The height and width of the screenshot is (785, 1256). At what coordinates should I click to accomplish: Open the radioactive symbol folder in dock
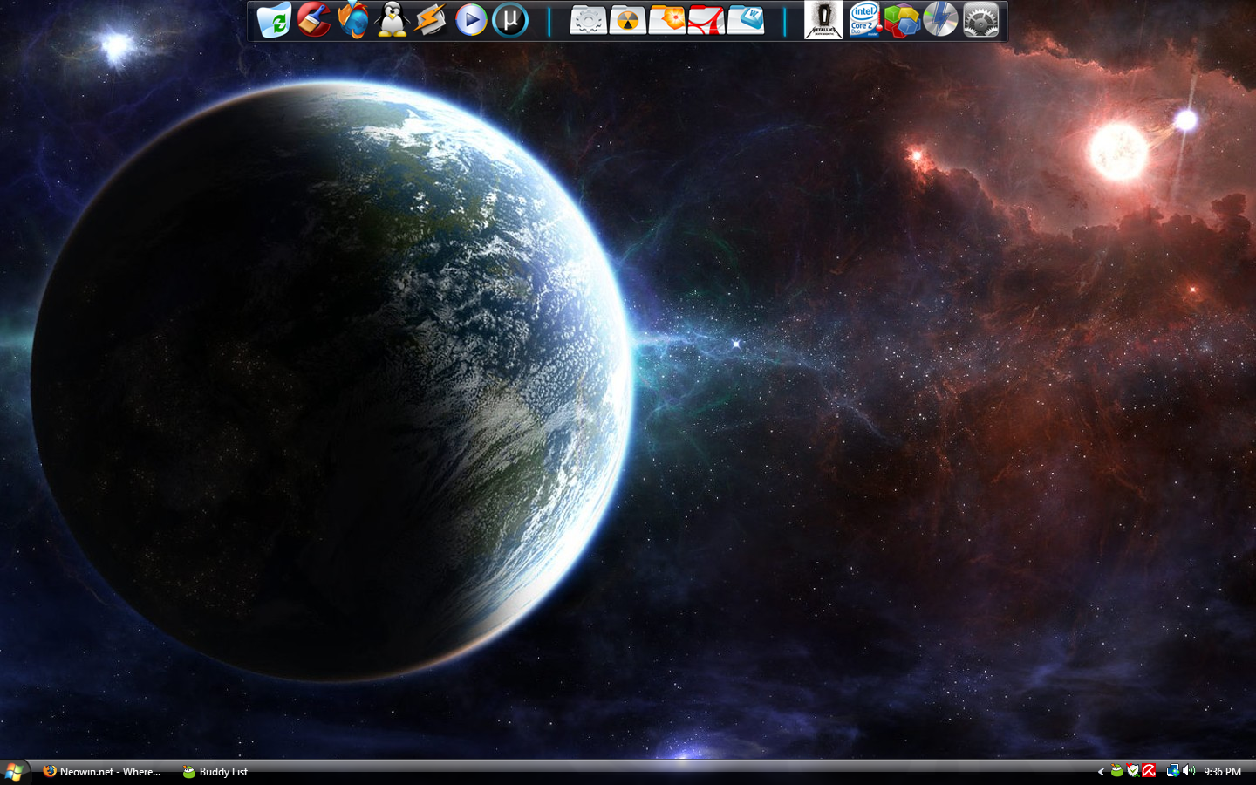(x=627, y=20)
